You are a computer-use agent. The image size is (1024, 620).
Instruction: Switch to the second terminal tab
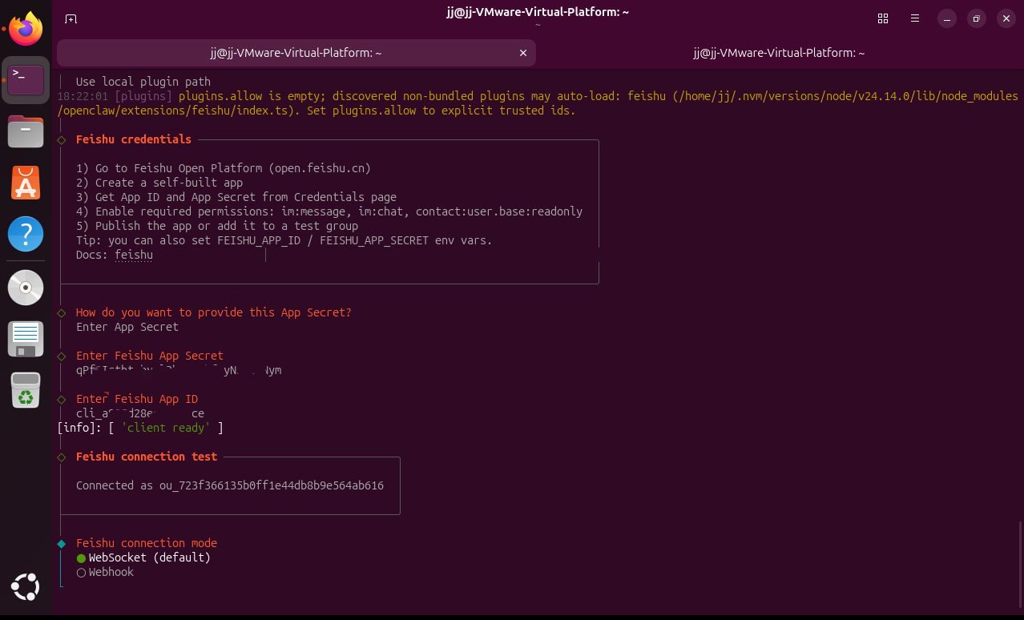[779, 53]
